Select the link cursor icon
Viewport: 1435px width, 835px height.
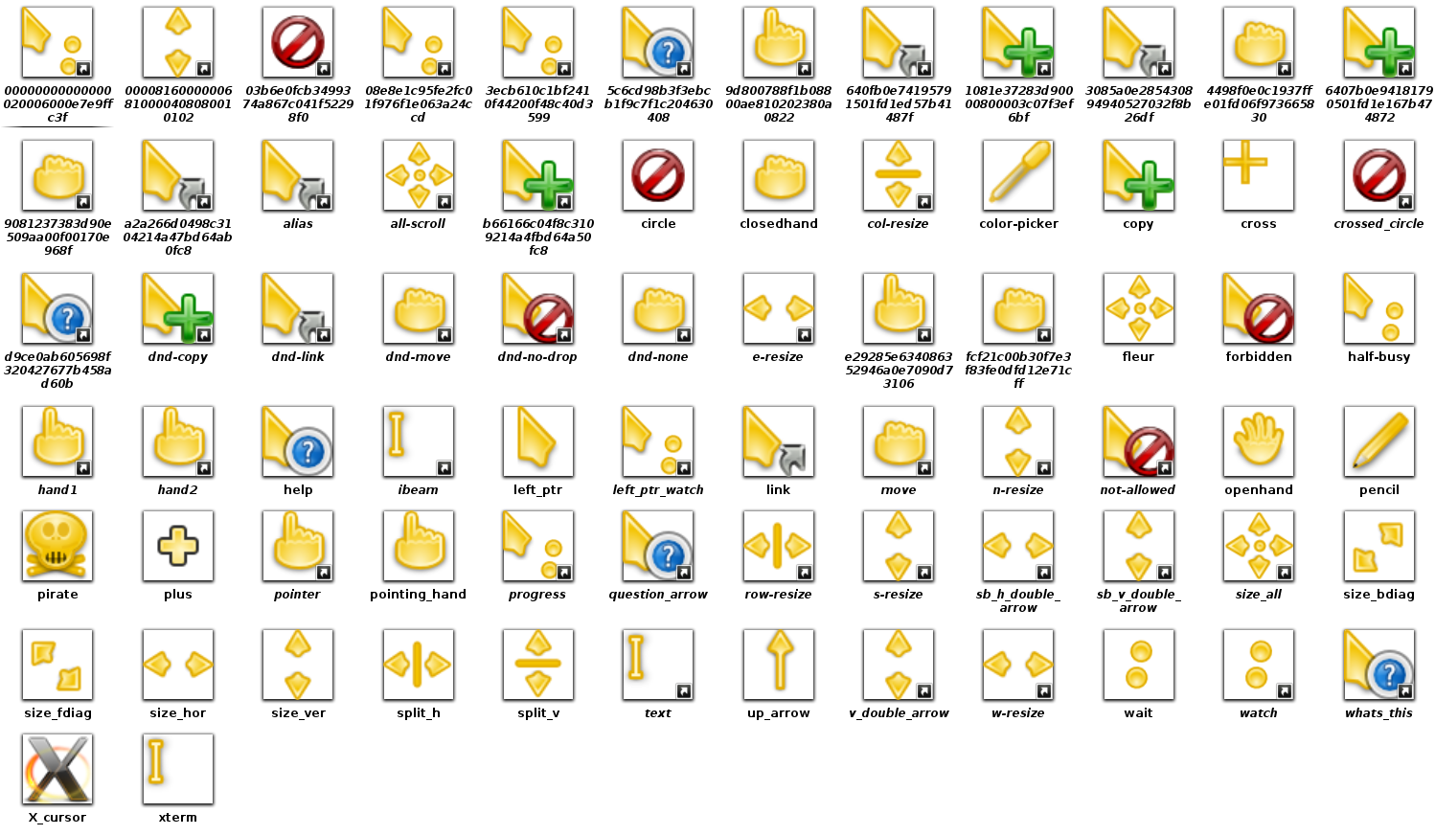point(779,441)
